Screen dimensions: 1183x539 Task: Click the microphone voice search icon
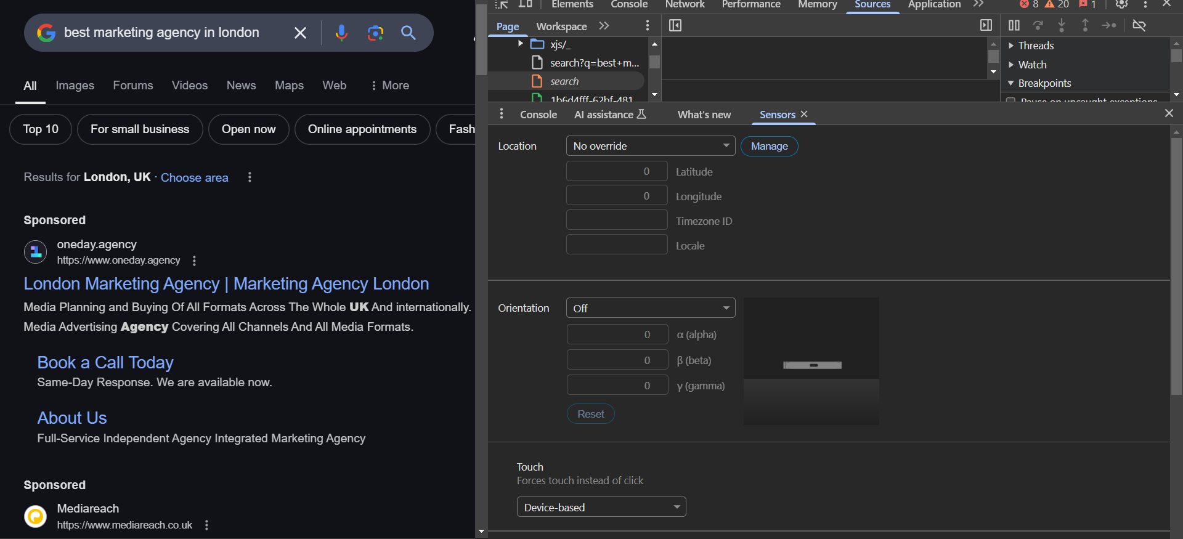[x=341, y=33]
